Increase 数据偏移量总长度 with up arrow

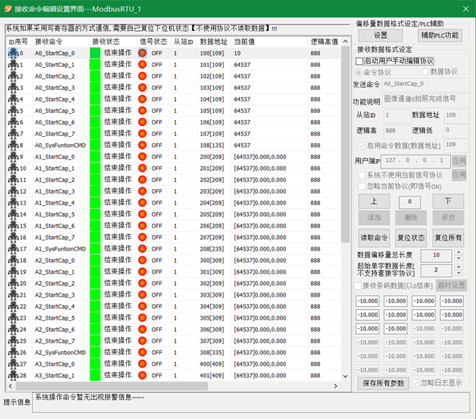(x=459, y=252)
